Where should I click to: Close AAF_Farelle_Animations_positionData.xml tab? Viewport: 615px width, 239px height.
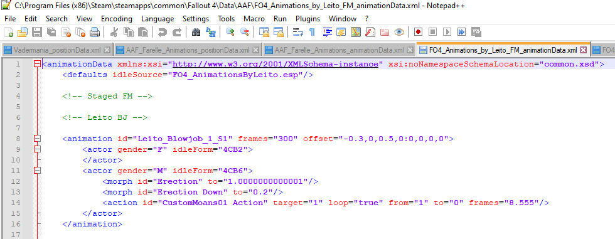256,50
